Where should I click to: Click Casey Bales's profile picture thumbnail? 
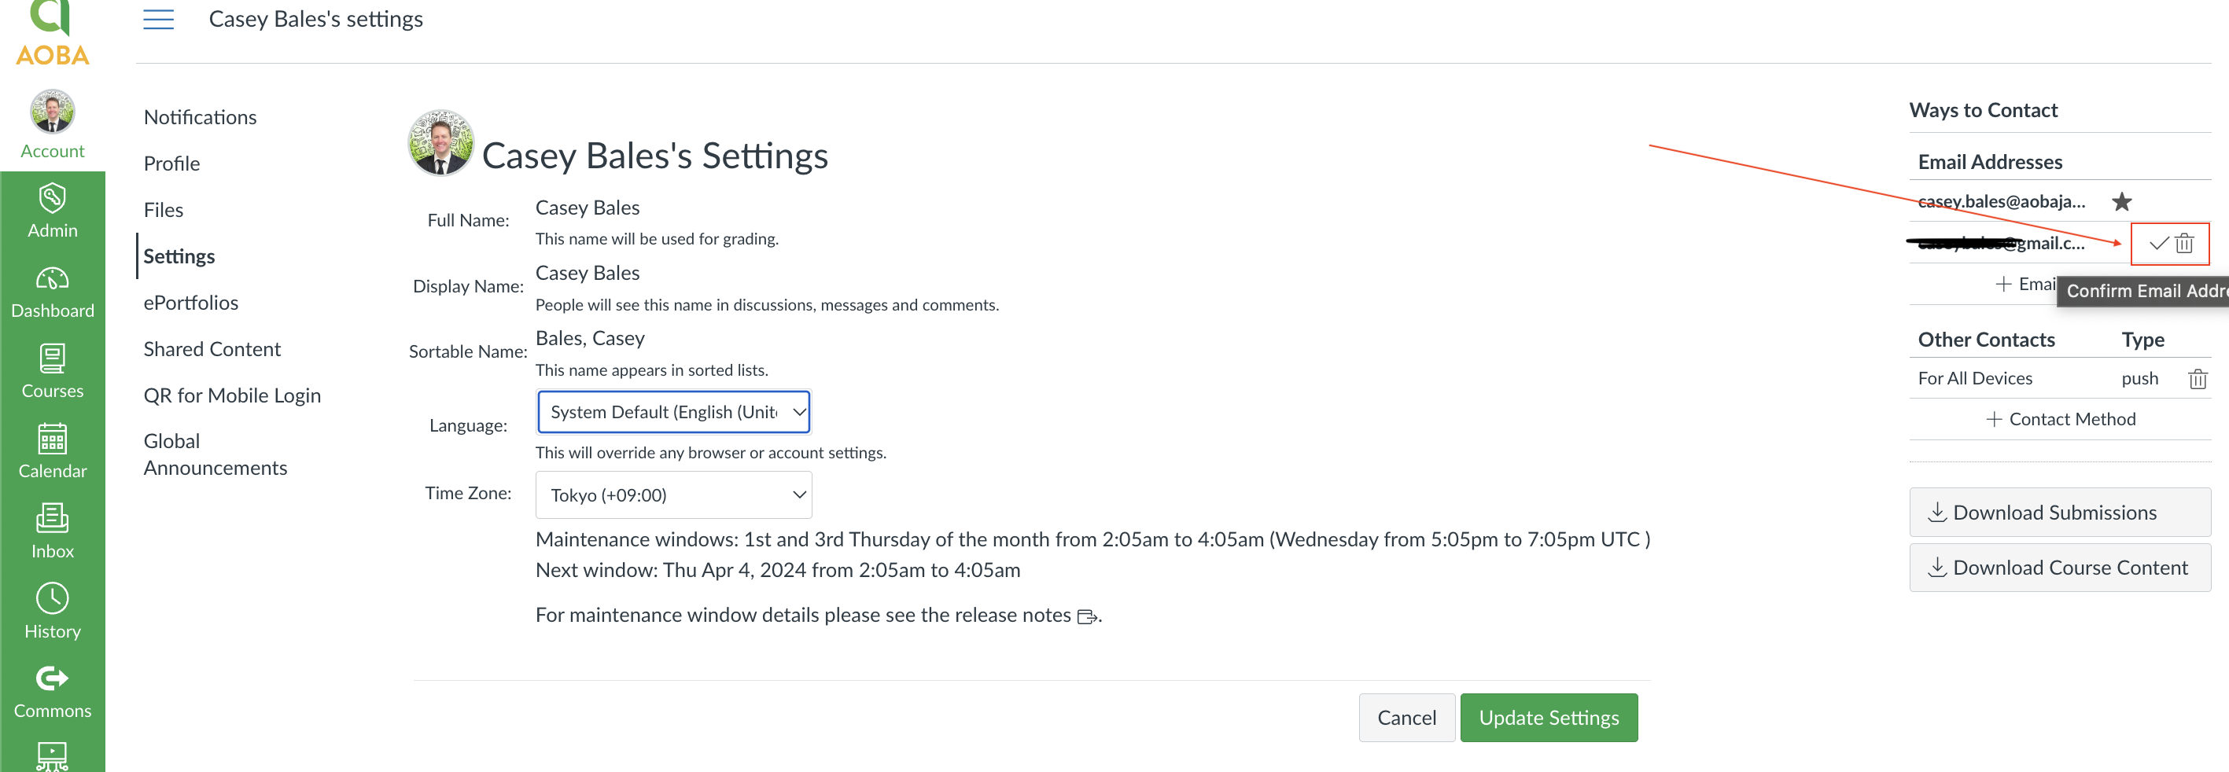click(440, 144)
